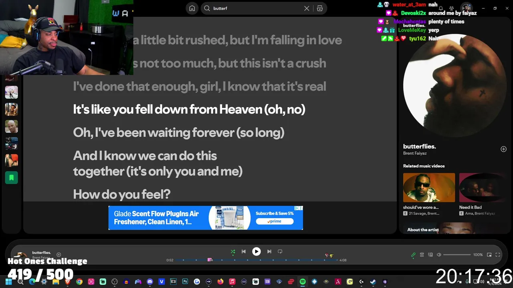This screenshot has height=288, width=513.
Task: Open the About the artist card
Action: 454,229
